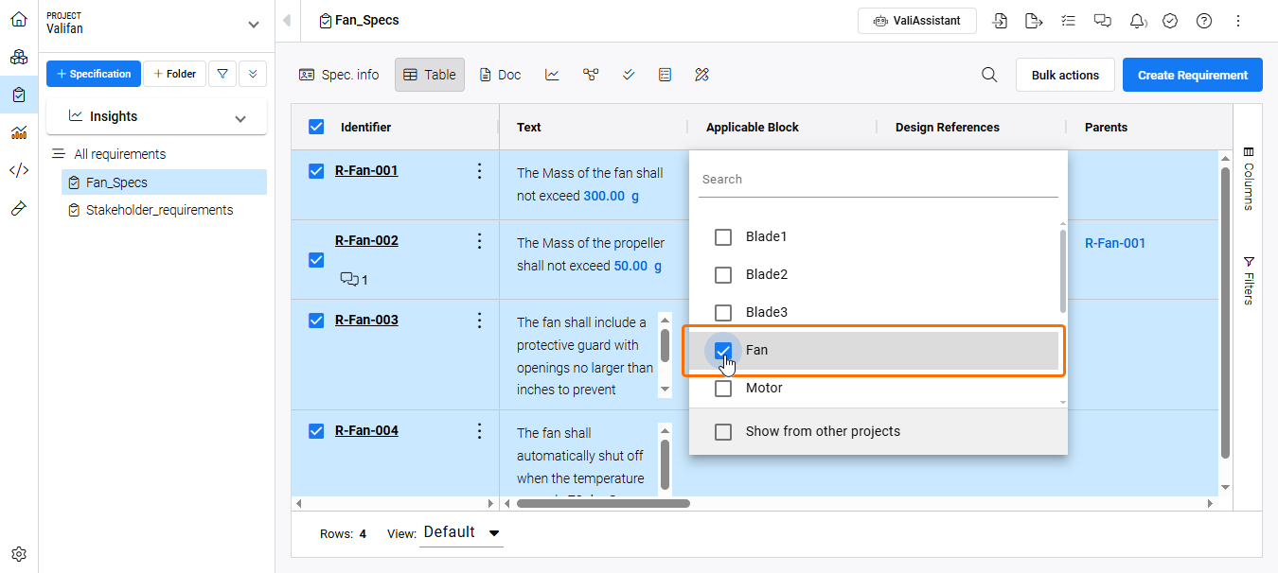Open the code icon in left sidebar

pos(19,170)
